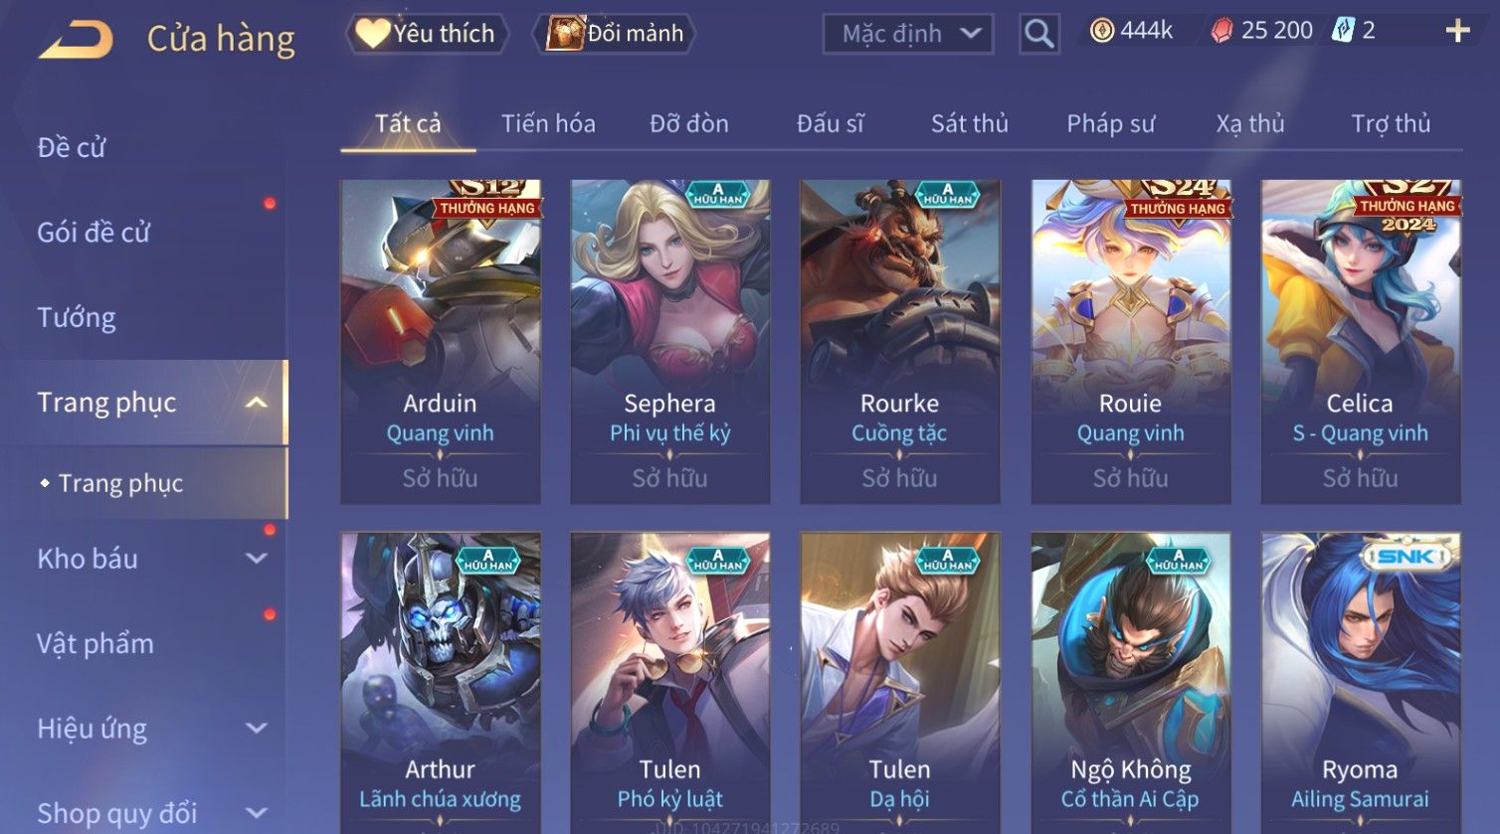Expand the Hiệu ứng sidebar section

pyautogui.click(x=257, y=729)
